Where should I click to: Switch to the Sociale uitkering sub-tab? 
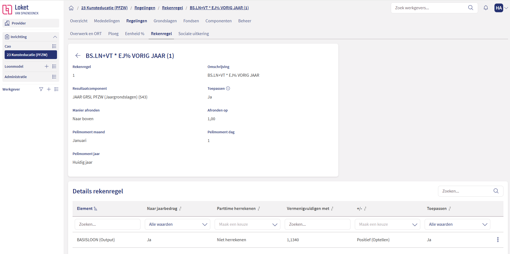point(194,34)
